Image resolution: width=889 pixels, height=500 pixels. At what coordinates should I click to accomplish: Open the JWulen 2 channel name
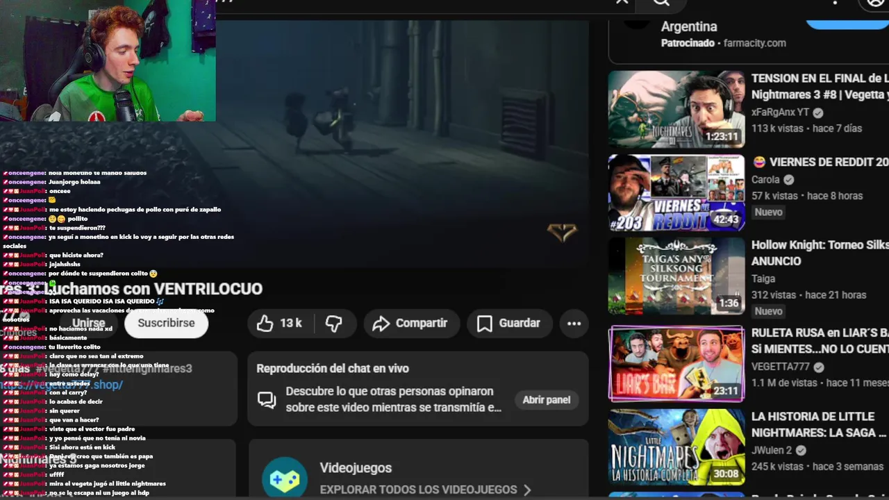click(772, 450)
